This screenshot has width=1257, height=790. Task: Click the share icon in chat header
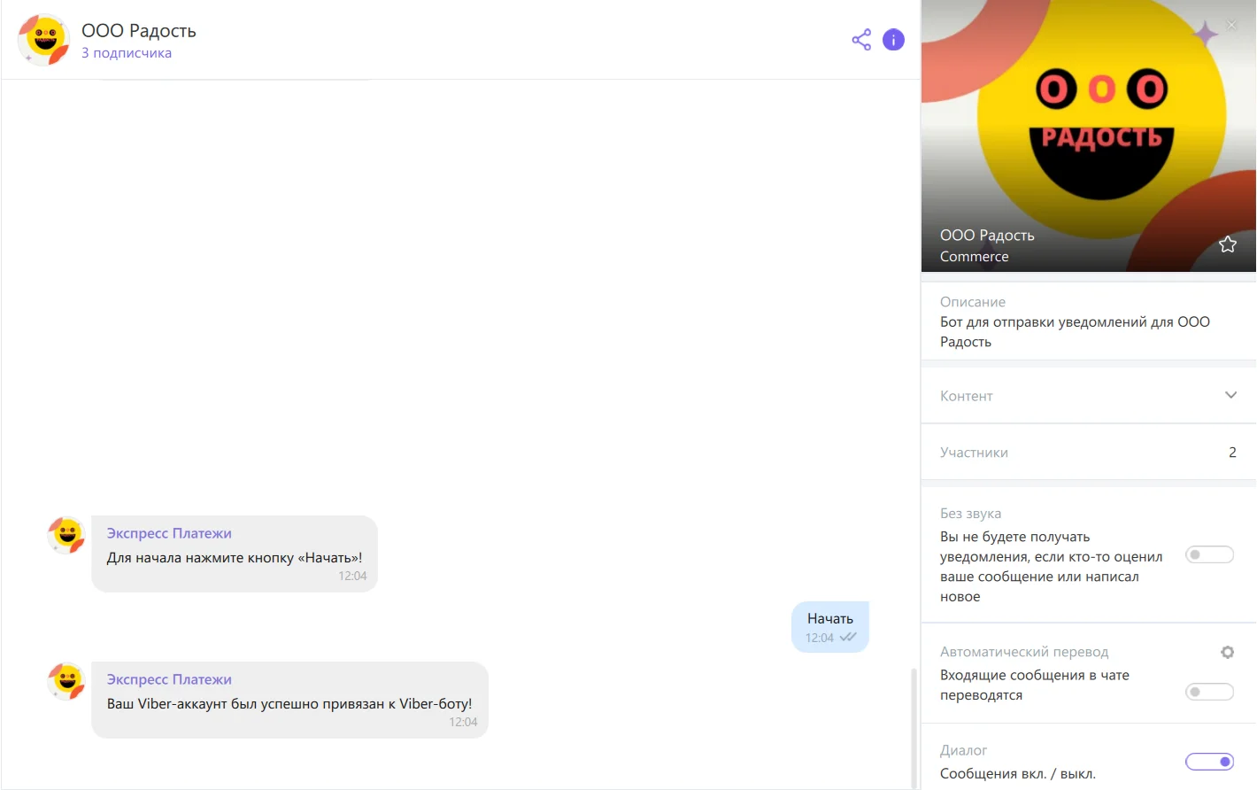pyautogui.click(x=861, y=40)
